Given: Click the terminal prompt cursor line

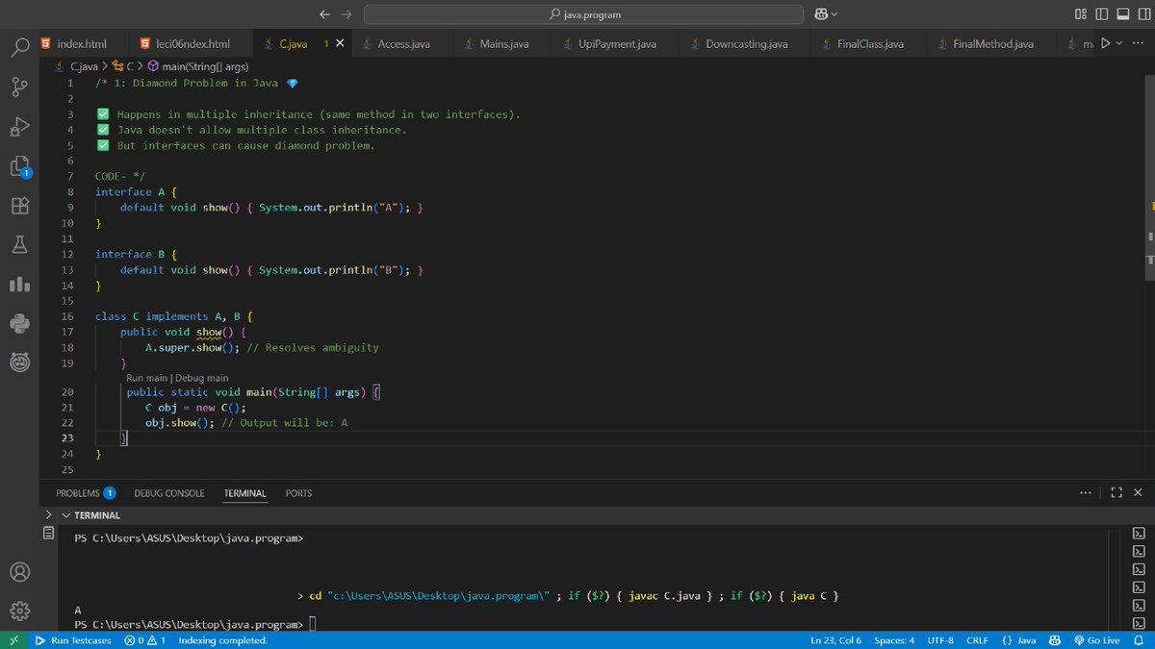Looking at the screenshot, I should pos(195,625).
